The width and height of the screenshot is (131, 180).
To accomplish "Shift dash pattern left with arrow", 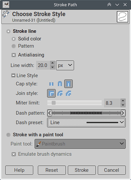I will click(x=49, y=113).
